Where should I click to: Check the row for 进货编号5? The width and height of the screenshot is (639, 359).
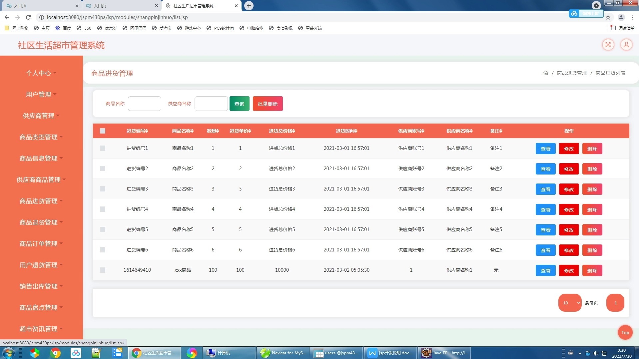click(103, 229)
